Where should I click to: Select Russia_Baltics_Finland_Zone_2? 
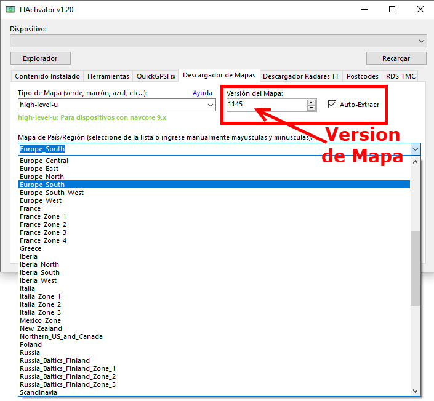coord(214,376)
